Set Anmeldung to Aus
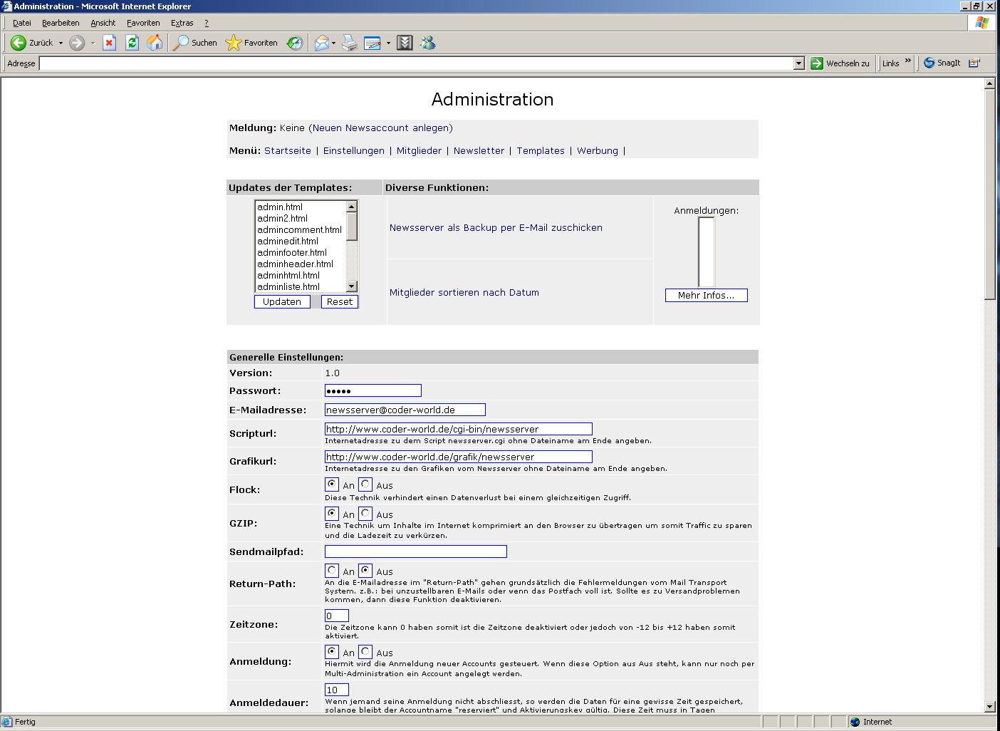Screen dimensions: 1000x731 (x=365, y=651)
